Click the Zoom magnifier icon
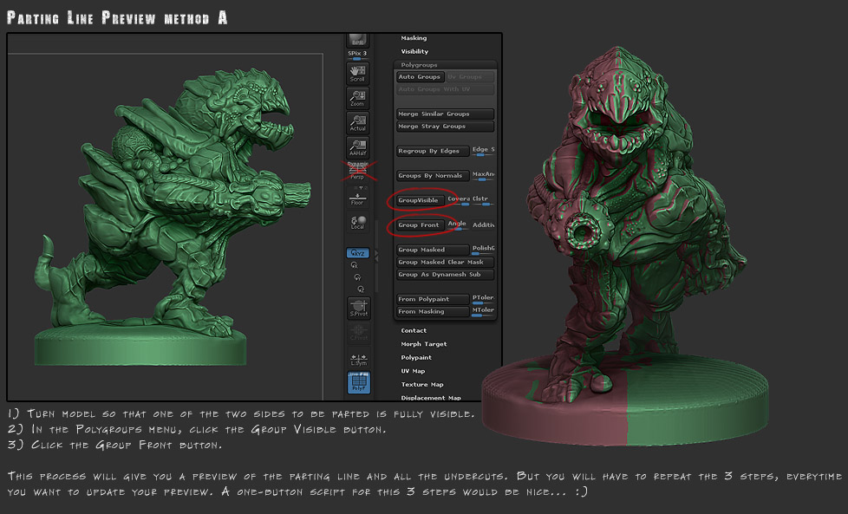 coord(357,98)
